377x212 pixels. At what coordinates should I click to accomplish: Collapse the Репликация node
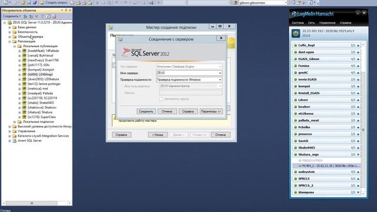coord(9,41)
